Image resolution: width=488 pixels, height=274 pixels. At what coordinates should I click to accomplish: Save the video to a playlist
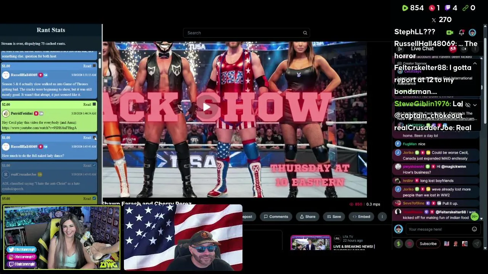click(x=334, y=217)
